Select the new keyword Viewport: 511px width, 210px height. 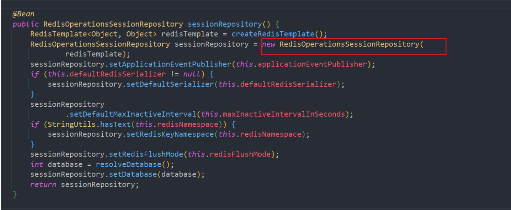[268, 44]
